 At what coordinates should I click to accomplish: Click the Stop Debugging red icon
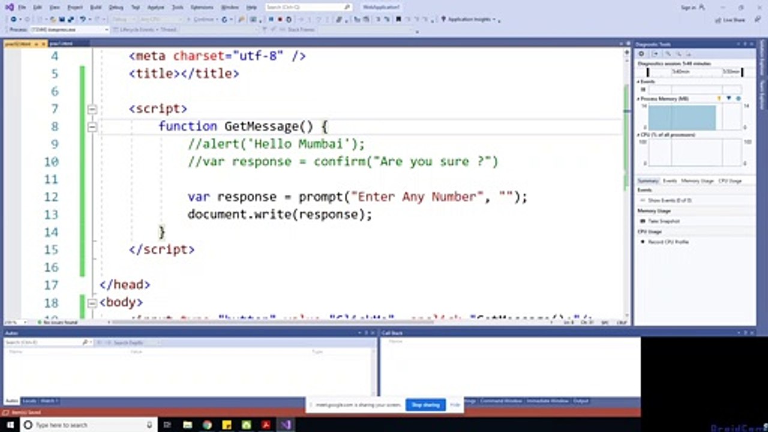(280, 19)
